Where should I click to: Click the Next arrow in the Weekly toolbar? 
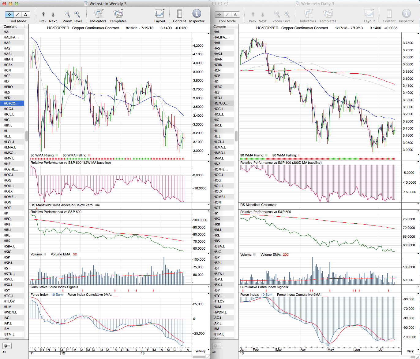pyautogui.click(x=53, y=14)
